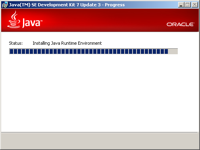The width and height of the screenshot is (200, 150).
Task: Click the installer package icon in title bar
Action: pos(5,5)
